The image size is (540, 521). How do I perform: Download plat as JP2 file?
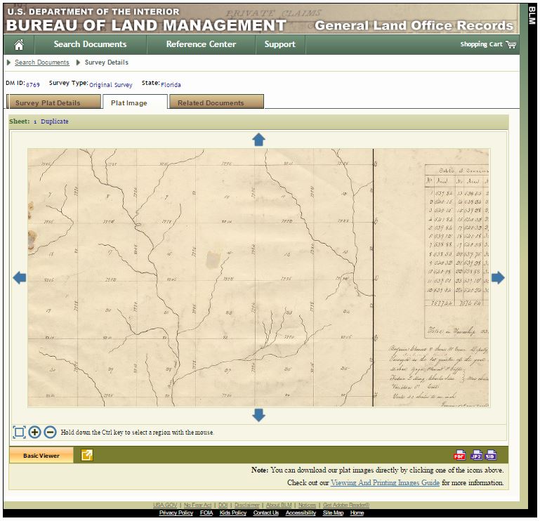pos(476,455)
